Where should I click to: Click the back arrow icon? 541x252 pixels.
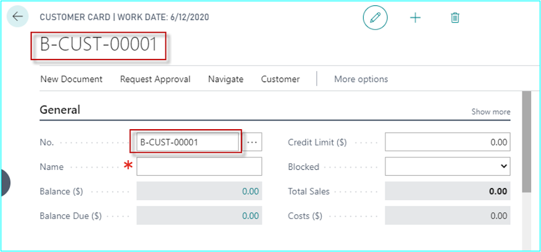(17, 16)
